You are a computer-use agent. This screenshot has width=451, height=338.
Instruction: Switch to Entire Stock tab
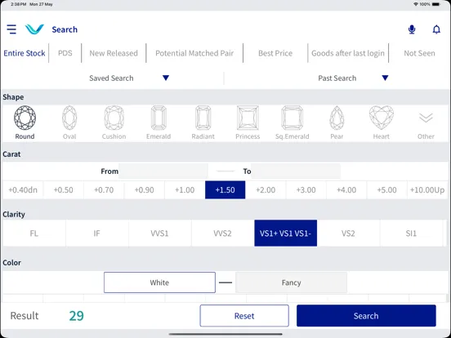point(25,53)
